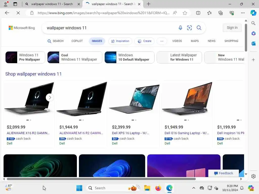Select Windows 11 Pro Wallpaper suggestion
Screen dimensions: 259x194
25,57
